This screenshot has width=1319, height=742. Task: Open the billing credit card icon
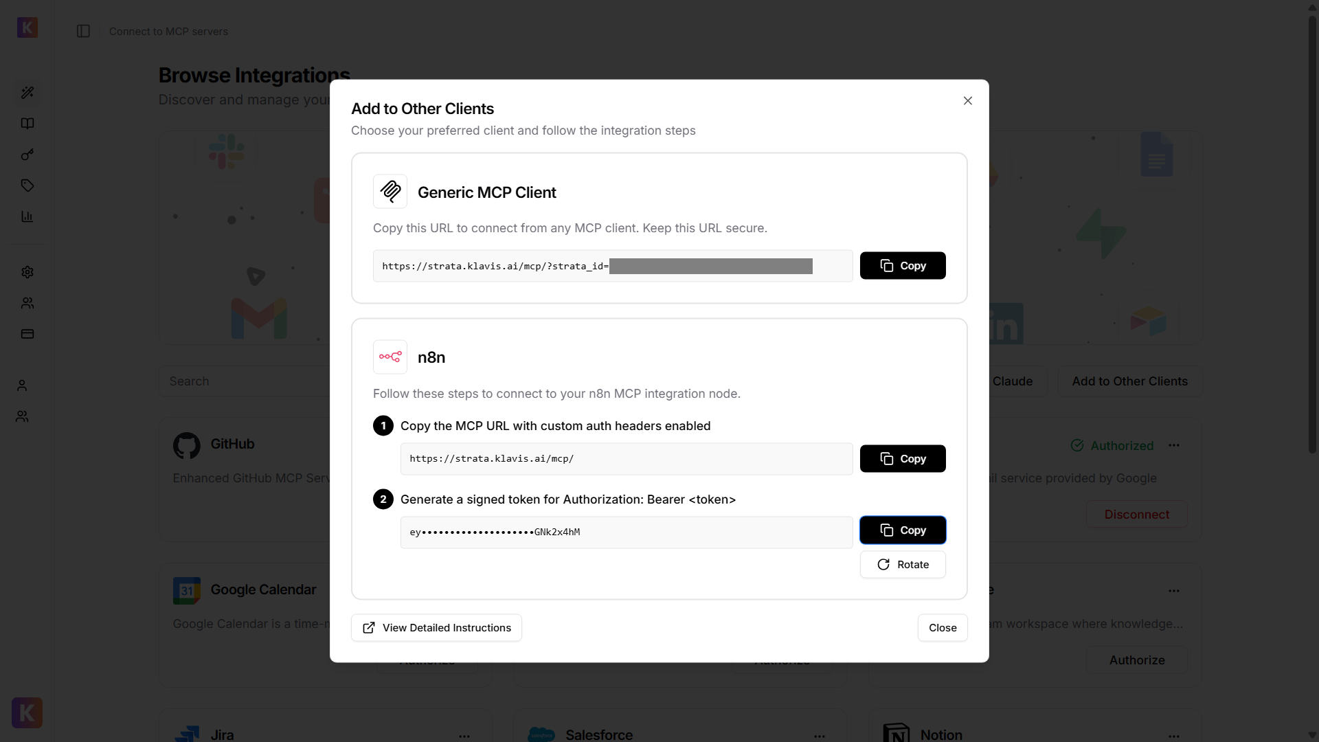(x=27, y=334)
